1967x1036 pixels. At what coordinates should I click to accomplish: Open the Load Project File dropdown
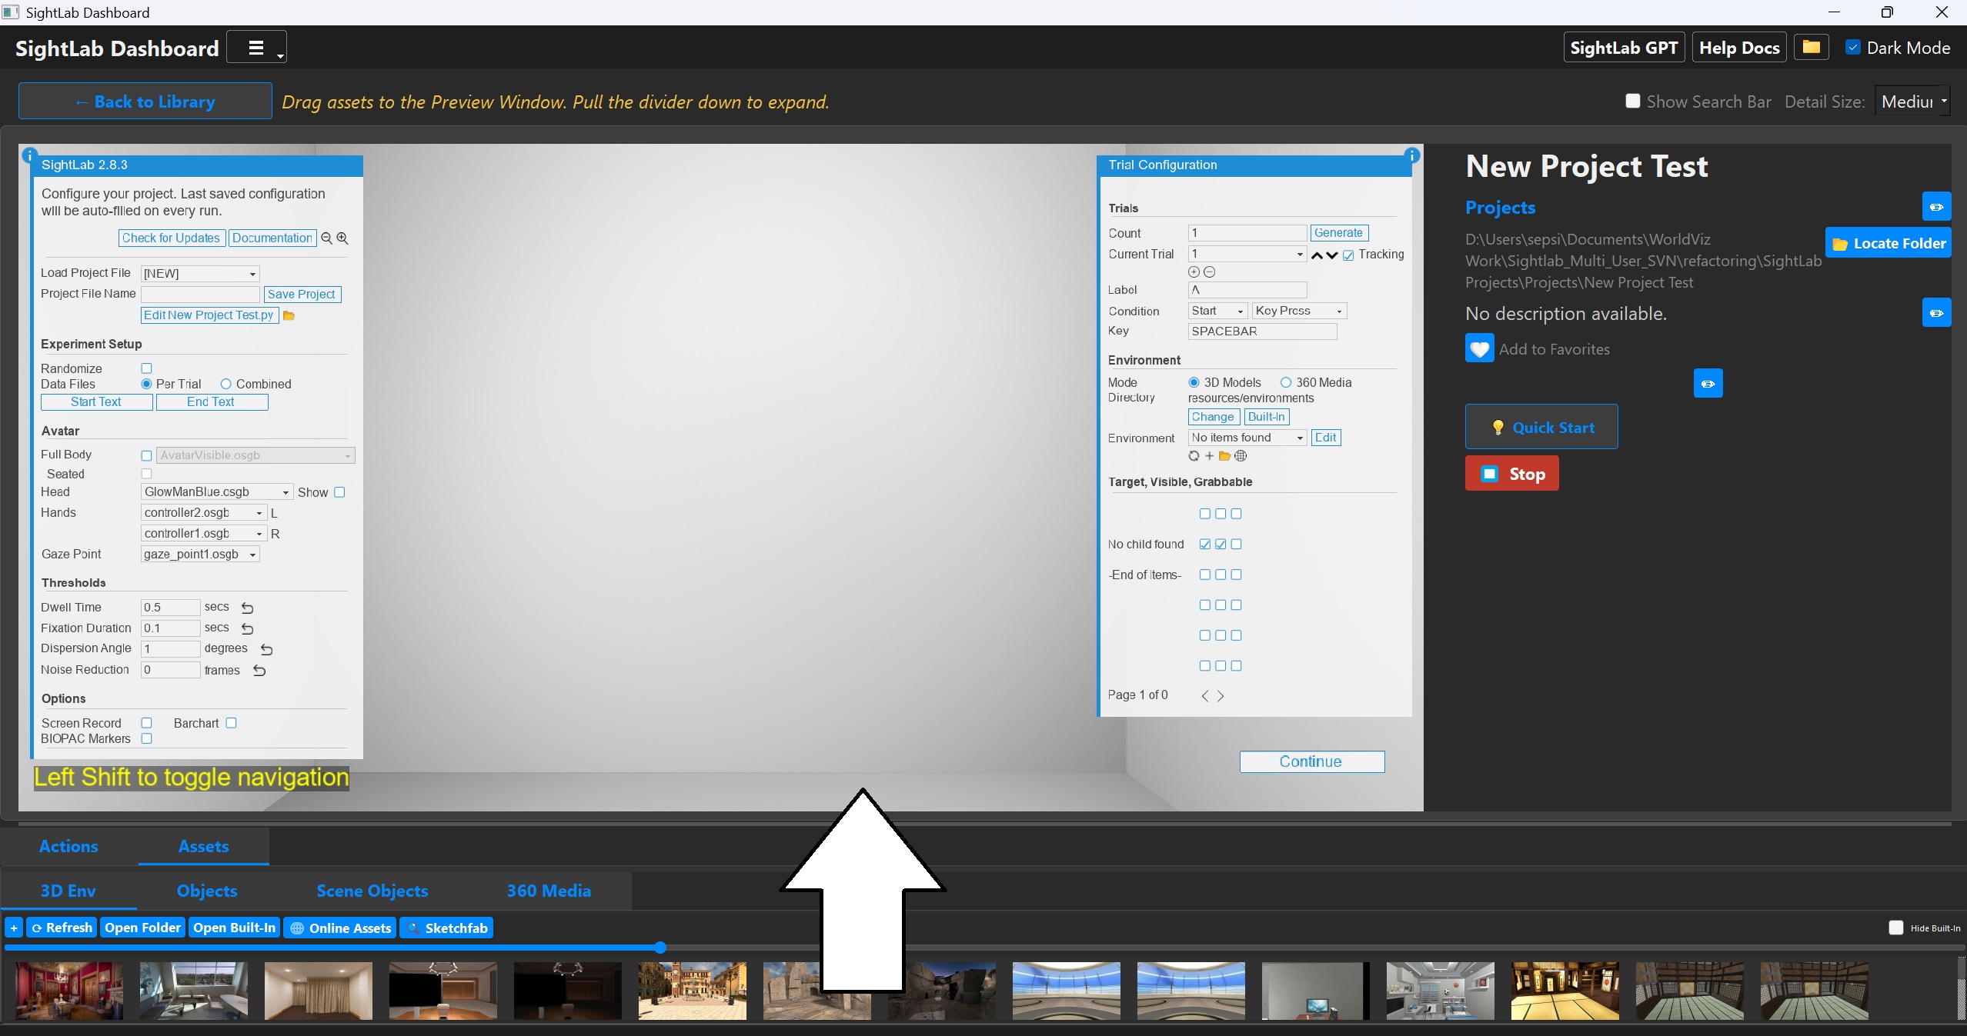(x=200, y=274)
